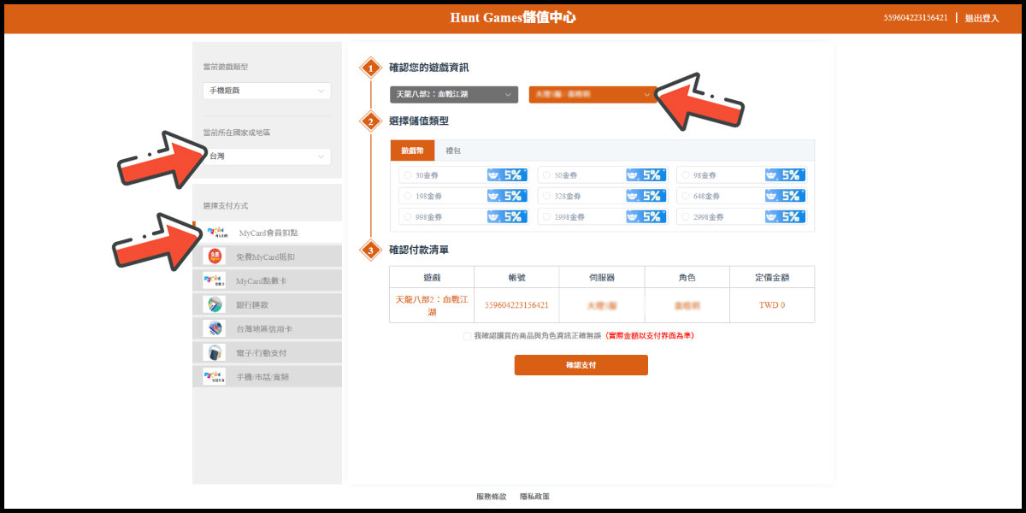
Task: Click the 5% bonus badge for 30金券
Action: coord(507,174)
